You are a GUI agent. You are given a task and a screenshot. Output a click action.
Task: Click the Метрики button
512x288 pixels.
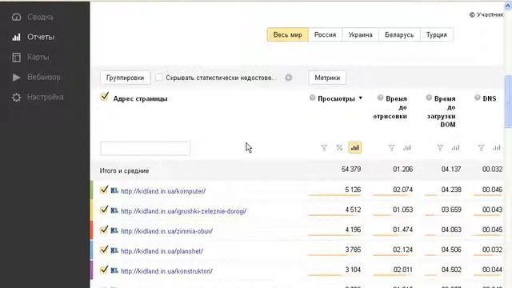coord(327,78)
